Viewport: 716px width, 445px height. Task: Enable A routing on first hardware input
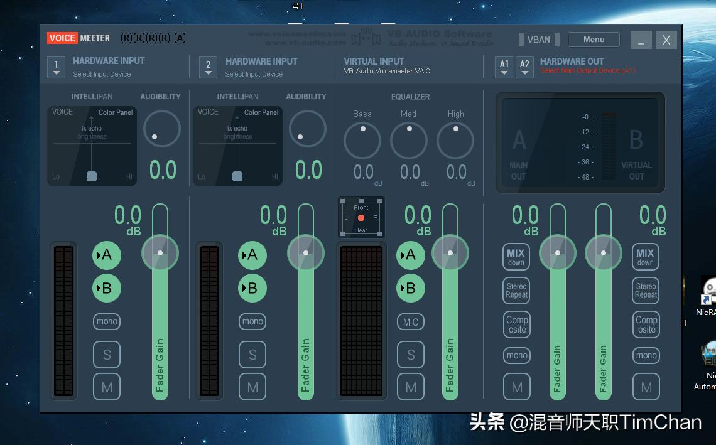pos(107,255)
